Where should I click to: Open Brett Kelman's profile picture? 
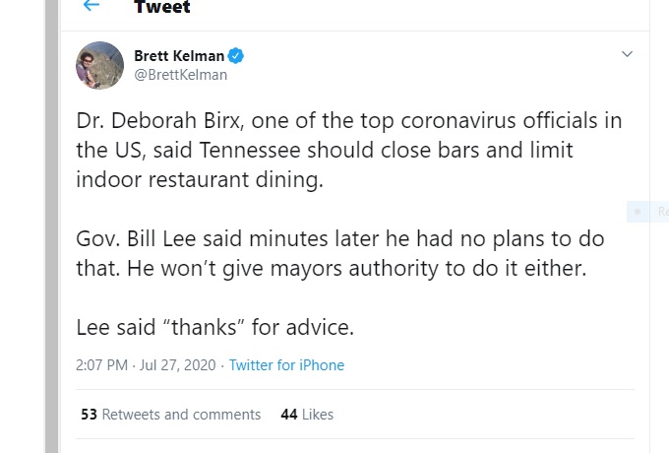(x=99, y=65)
